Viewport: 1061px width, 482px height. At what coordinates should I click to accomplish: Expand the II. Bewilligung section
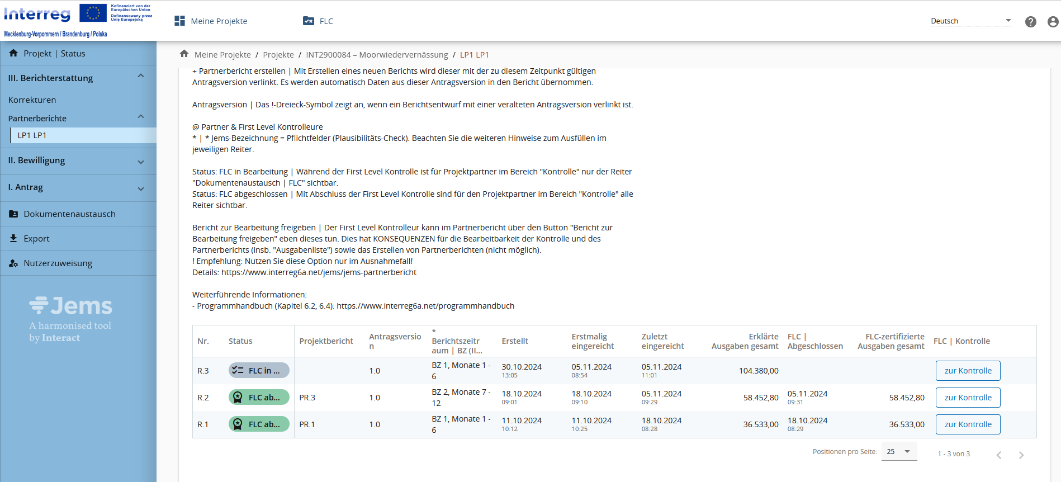[141, 162]
